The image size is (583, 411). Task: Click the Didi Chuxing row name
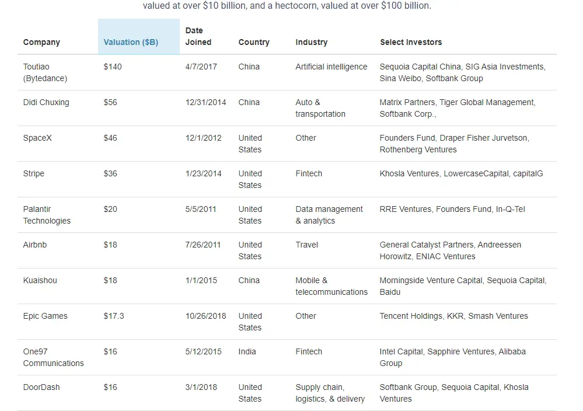pos(46,102)
